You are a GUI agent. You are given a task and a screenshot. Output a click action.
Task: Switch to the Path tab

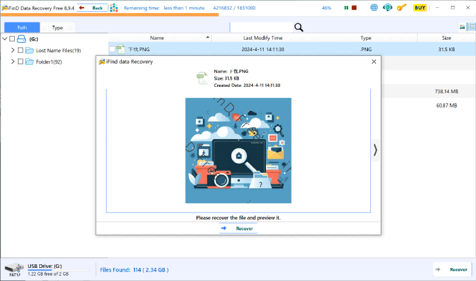(x=22, y=27)
